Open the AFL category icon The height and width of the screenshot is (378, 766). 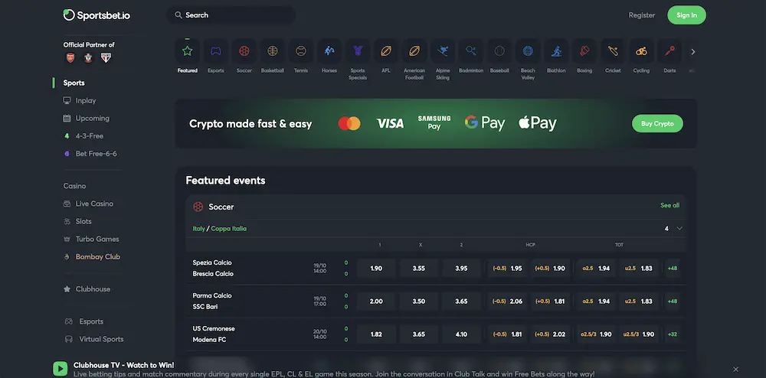(386, 51)
